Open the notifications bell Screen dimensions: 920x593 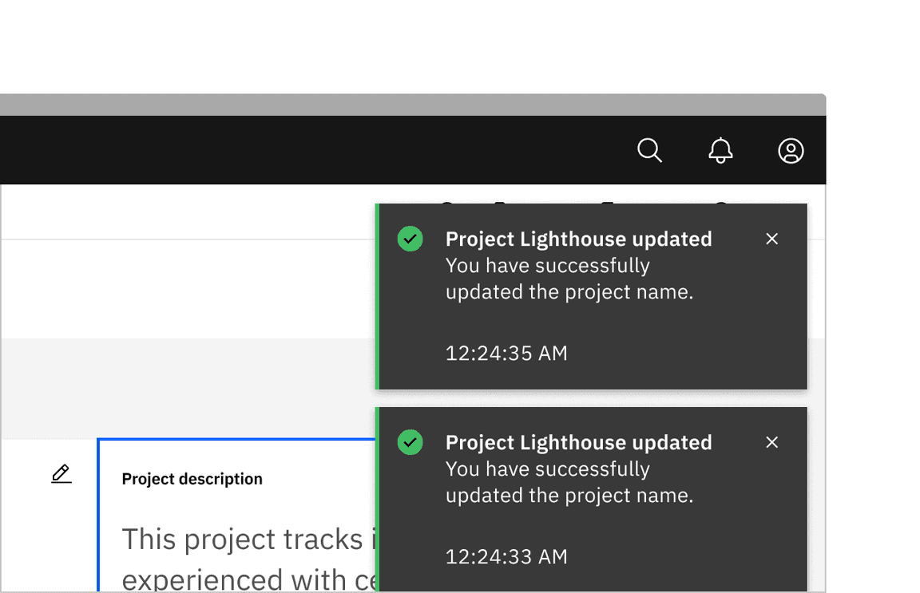point(720,150)
